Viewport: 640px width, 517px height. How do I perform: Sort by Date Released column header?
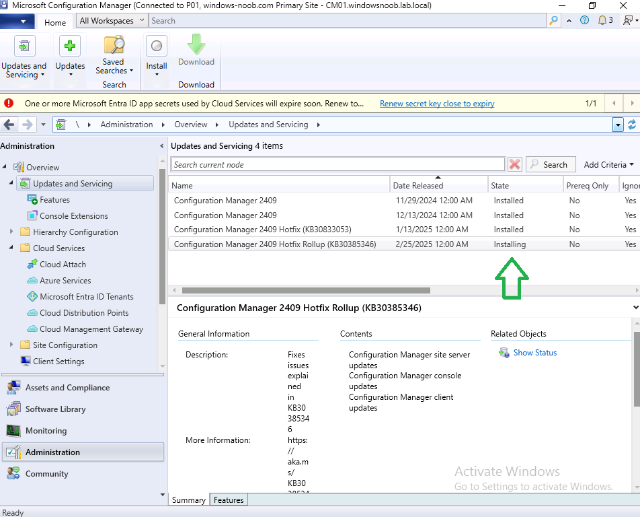coord(439,186)
